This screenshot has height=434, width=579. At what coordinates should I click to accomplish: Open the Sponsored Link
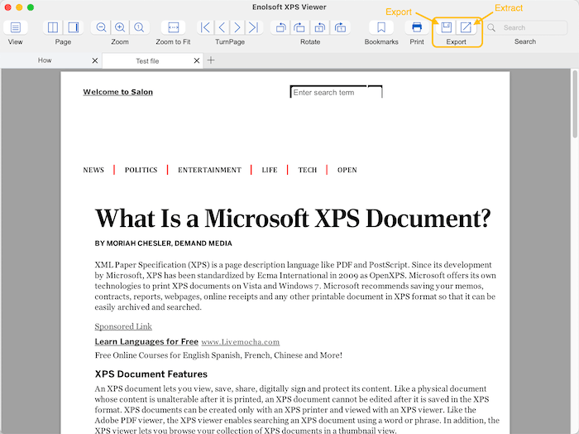click(x=123, y=326)
